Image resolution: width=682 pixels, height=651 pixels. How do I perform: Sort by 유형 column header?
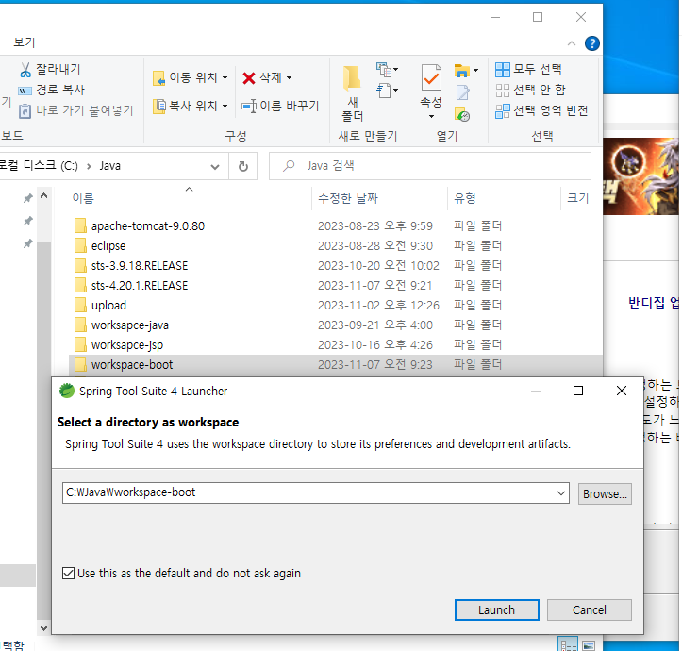click(464, 198)
